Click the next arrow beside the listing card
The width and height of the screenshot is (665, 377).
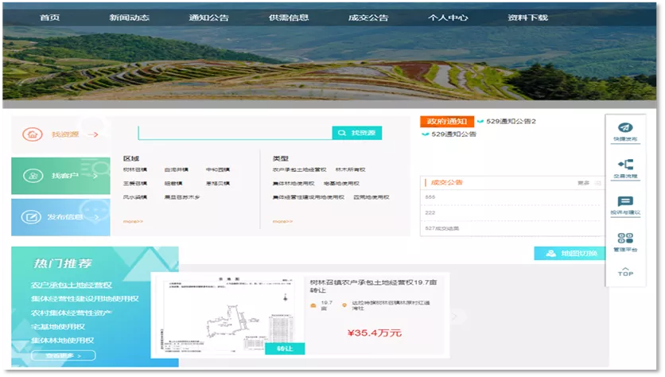455,317
